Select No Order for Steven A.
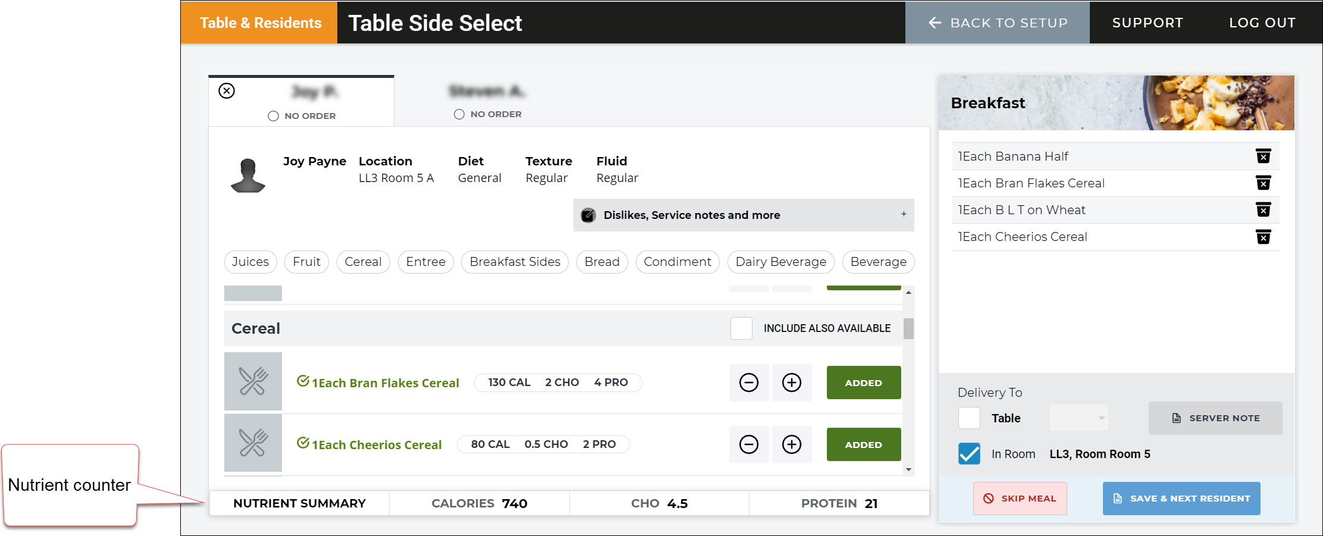Viewport: 1323px width, 536px height. click(459, 114)
